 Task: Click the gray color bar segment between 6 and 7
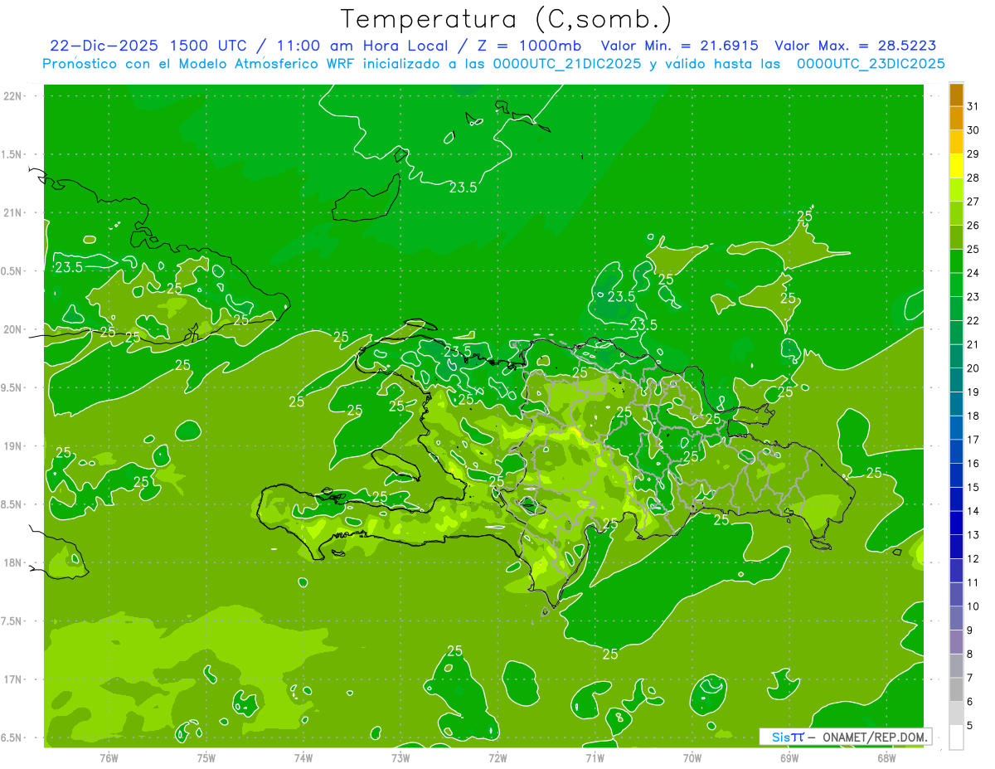point(956,690)
